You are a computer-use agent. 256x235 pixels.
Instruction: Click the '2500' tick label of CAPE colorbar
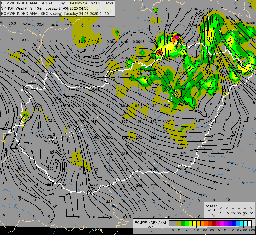pos(236,230)
